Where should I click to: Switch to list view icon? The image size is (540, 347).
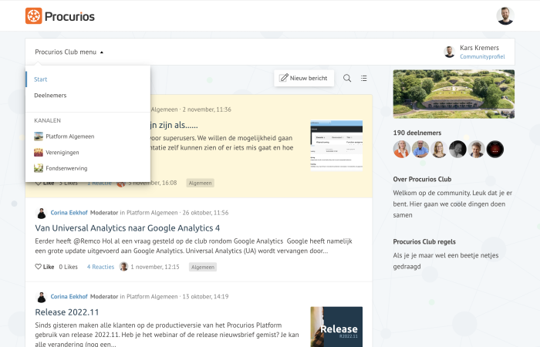[x=363, y=78]
